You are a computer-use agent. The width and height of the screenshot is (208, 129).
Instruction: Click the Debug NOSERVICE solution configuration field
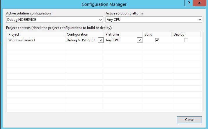(x=54, y=20)
